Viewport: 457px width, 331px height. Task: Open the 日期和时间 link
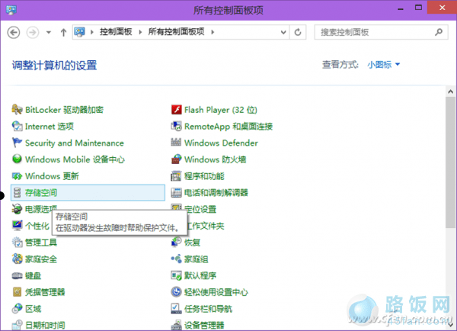[x=45, y=325]
